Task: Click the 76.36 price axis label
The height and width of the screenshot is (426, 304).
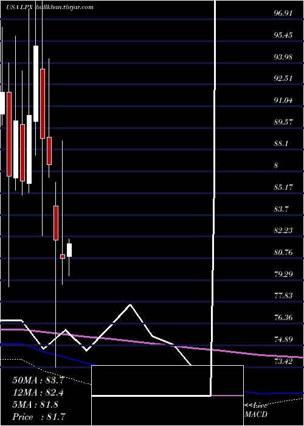Action: click(283, 318)
